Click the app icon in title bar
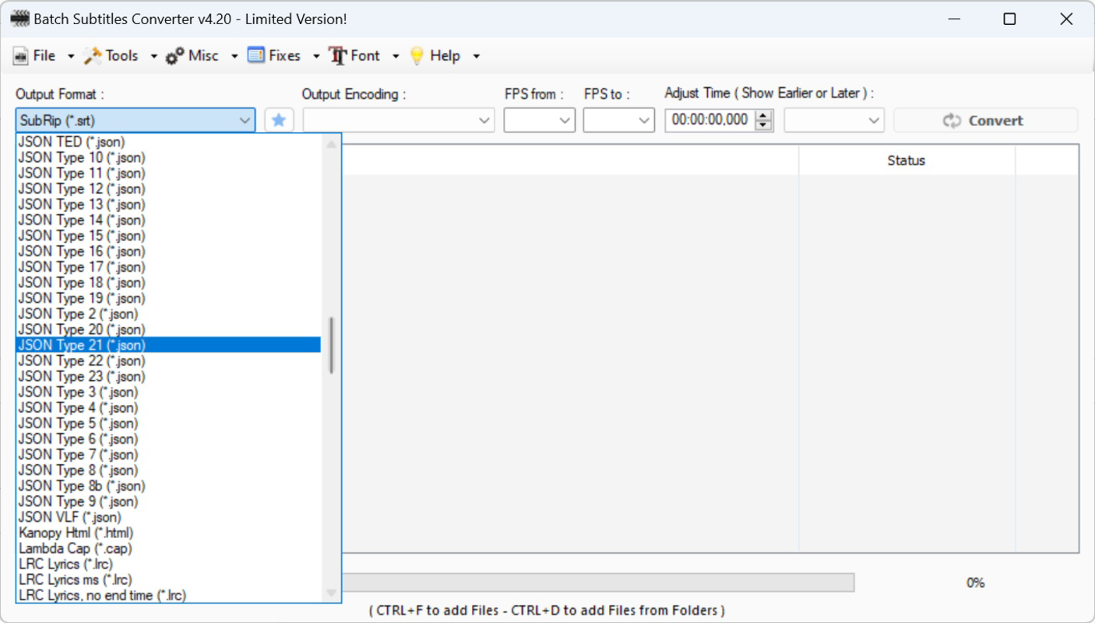This screenshot has height=623, width=1095. [19, 19]
